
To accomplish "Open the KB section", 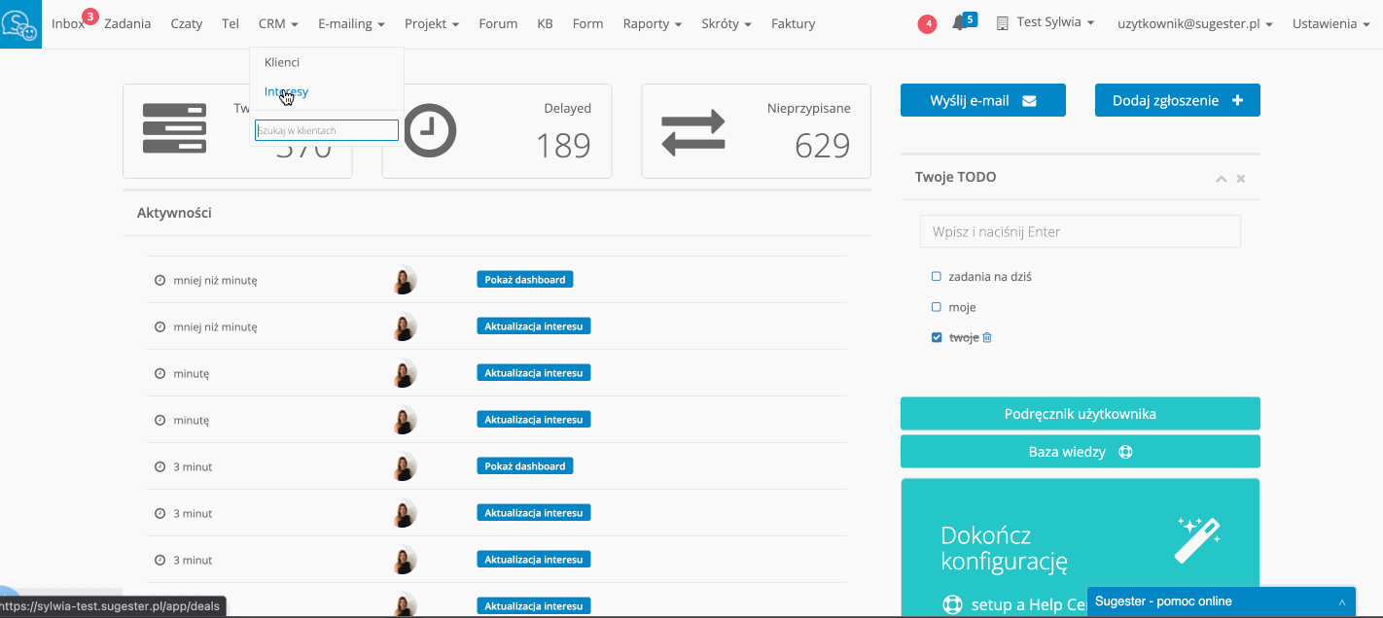I will [545, 23].
